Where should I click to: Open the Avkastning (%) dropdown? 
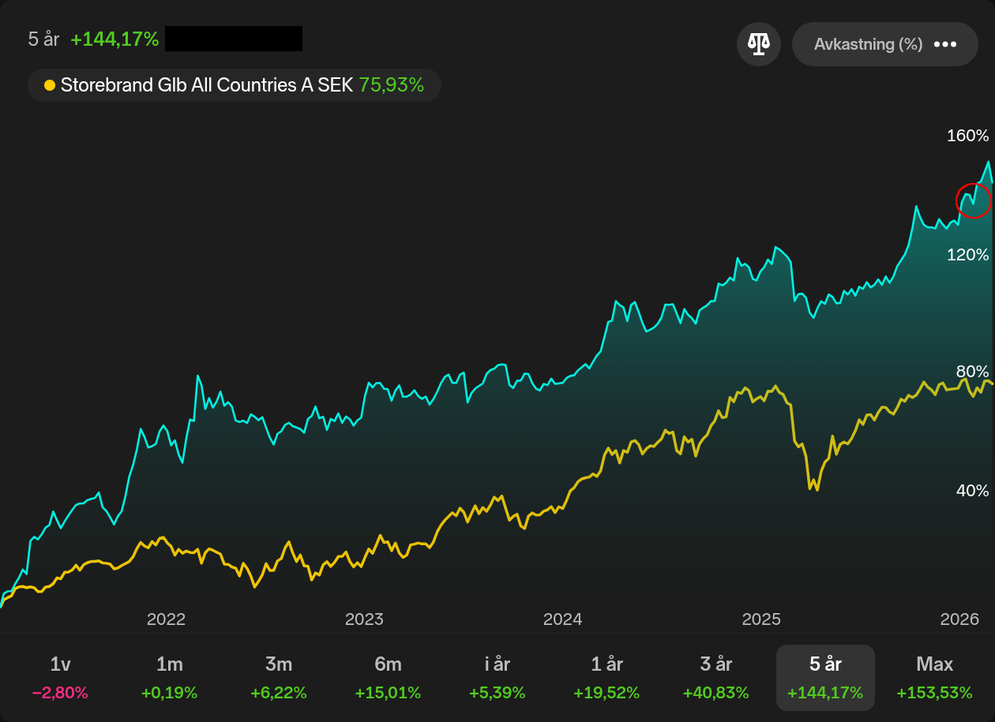tap(885, 44)
